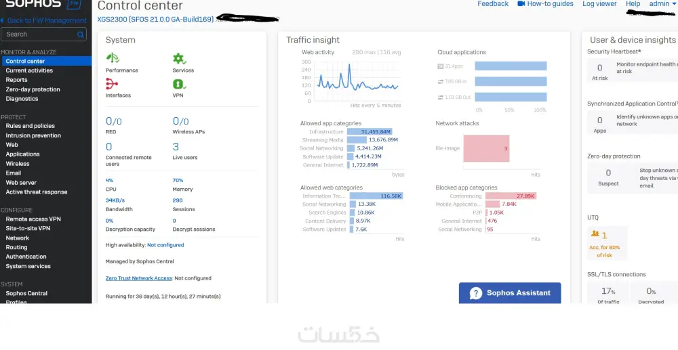Open the Web sidebar item
Viewport: 678px width, 350px height.
(x=12, y=145)
